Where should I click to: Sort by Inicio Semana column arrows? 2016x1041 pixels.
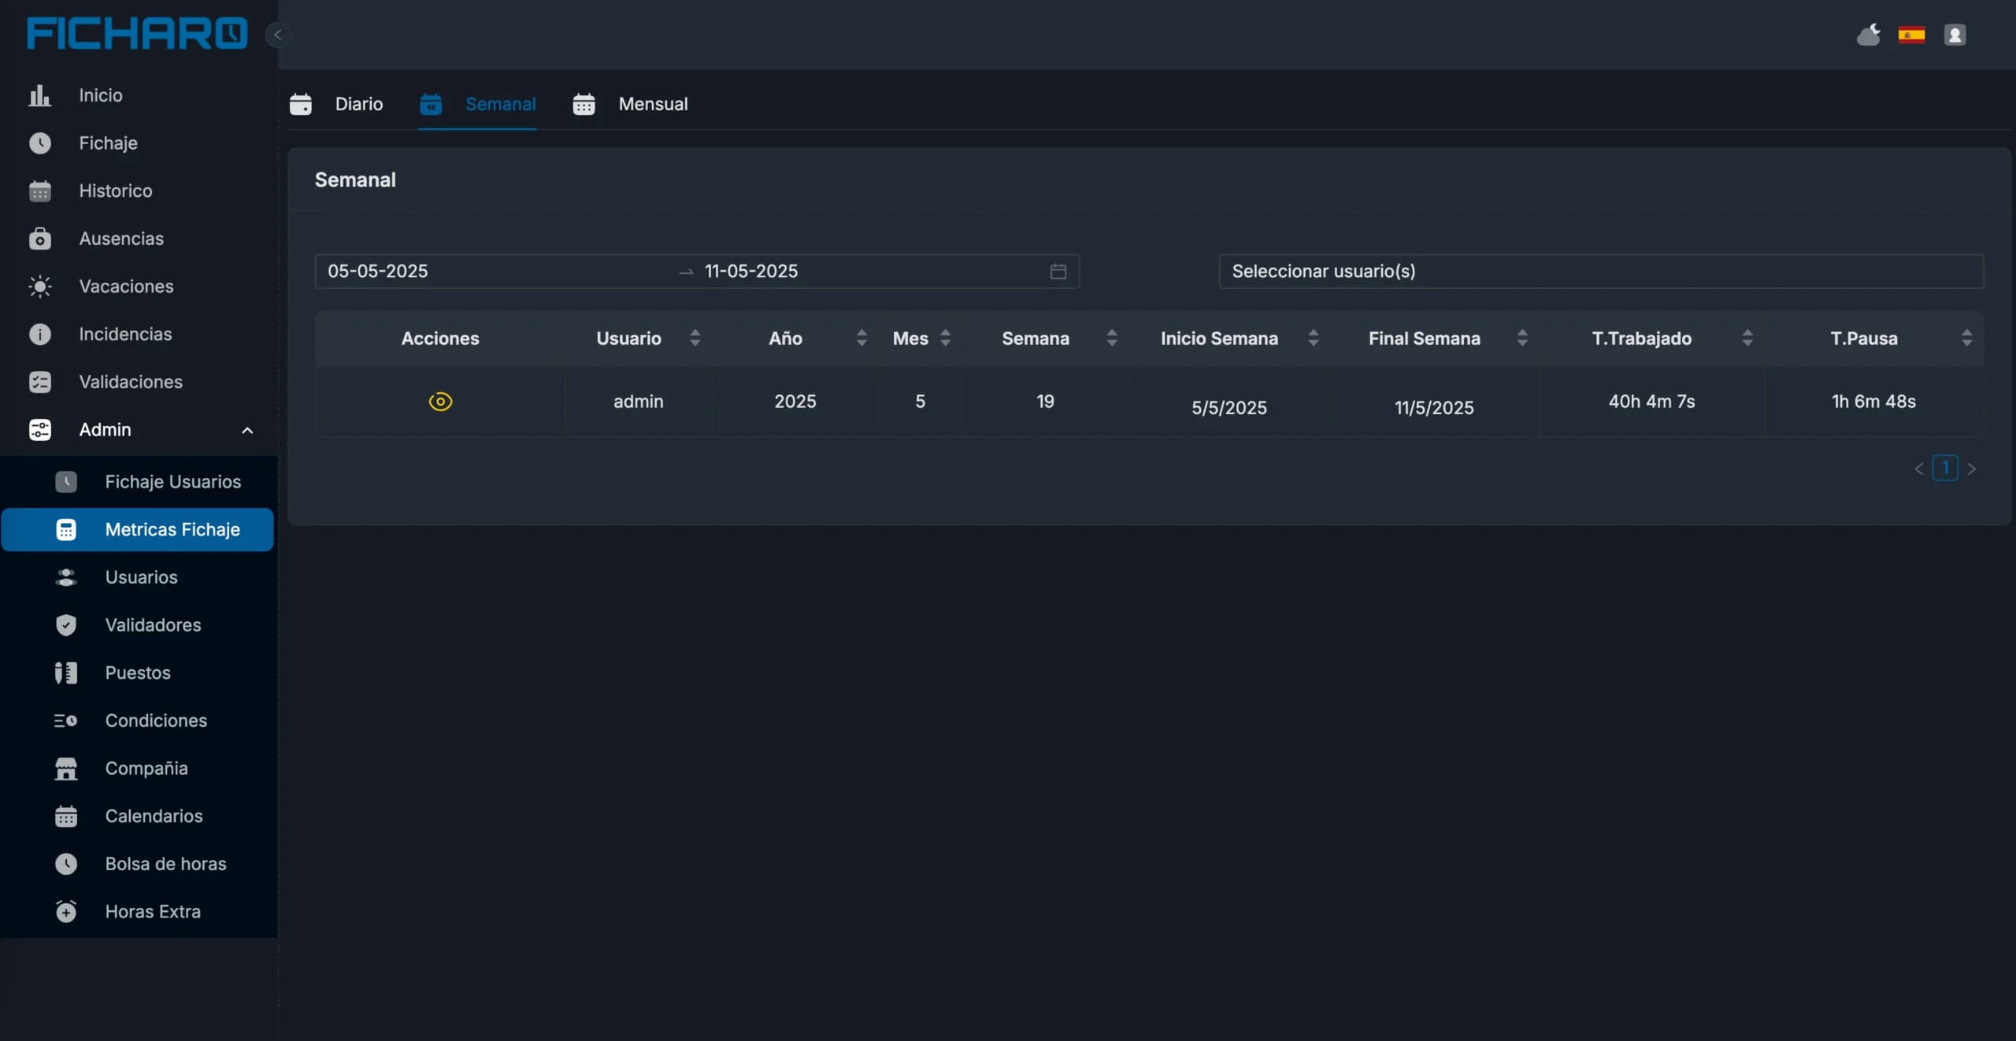[1313, 339]
